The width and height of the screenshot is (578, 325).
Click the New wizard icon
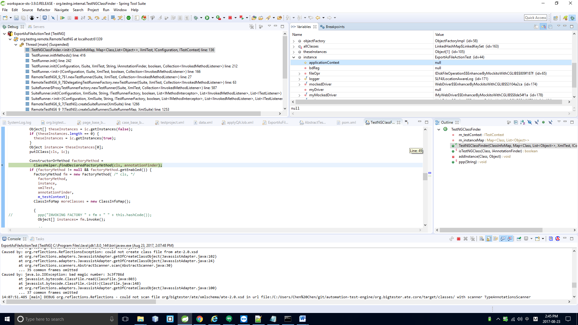(x=5, y=18)
